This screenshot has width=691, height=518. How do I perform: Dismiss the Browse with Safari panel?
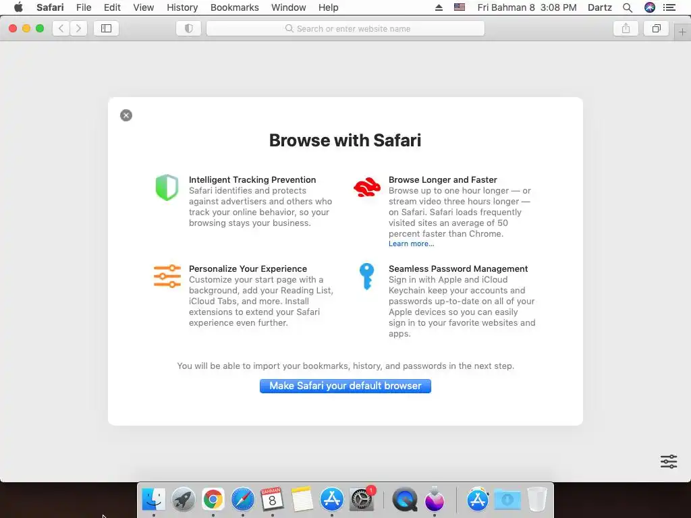(x=126, y=115)
